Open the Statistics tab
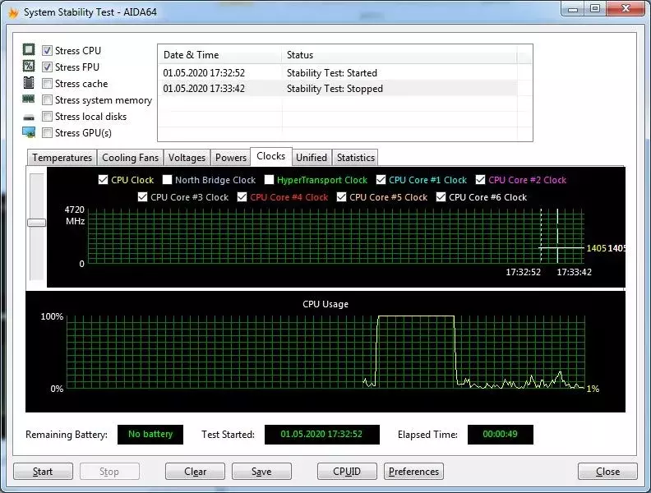 pyautogui.click(x=356, y=158)
